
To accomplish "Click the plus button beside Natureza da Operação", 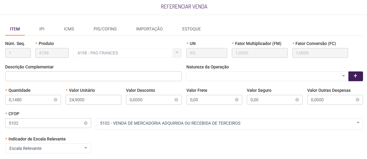I will pos(355,76).
